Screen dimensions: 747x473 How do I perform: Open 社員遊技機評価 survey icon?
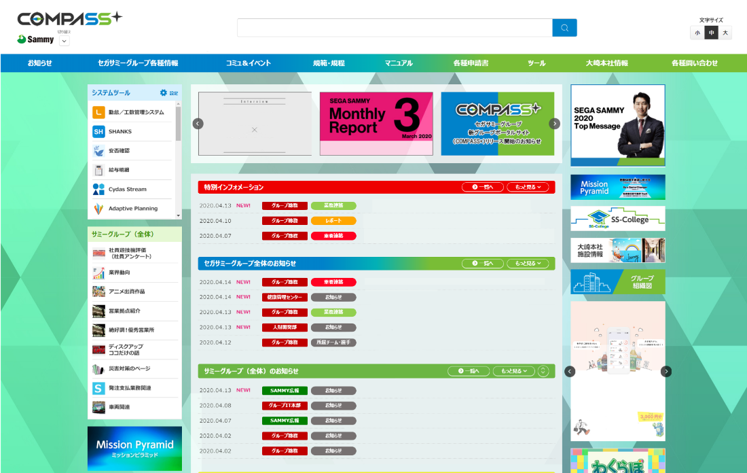98,253
